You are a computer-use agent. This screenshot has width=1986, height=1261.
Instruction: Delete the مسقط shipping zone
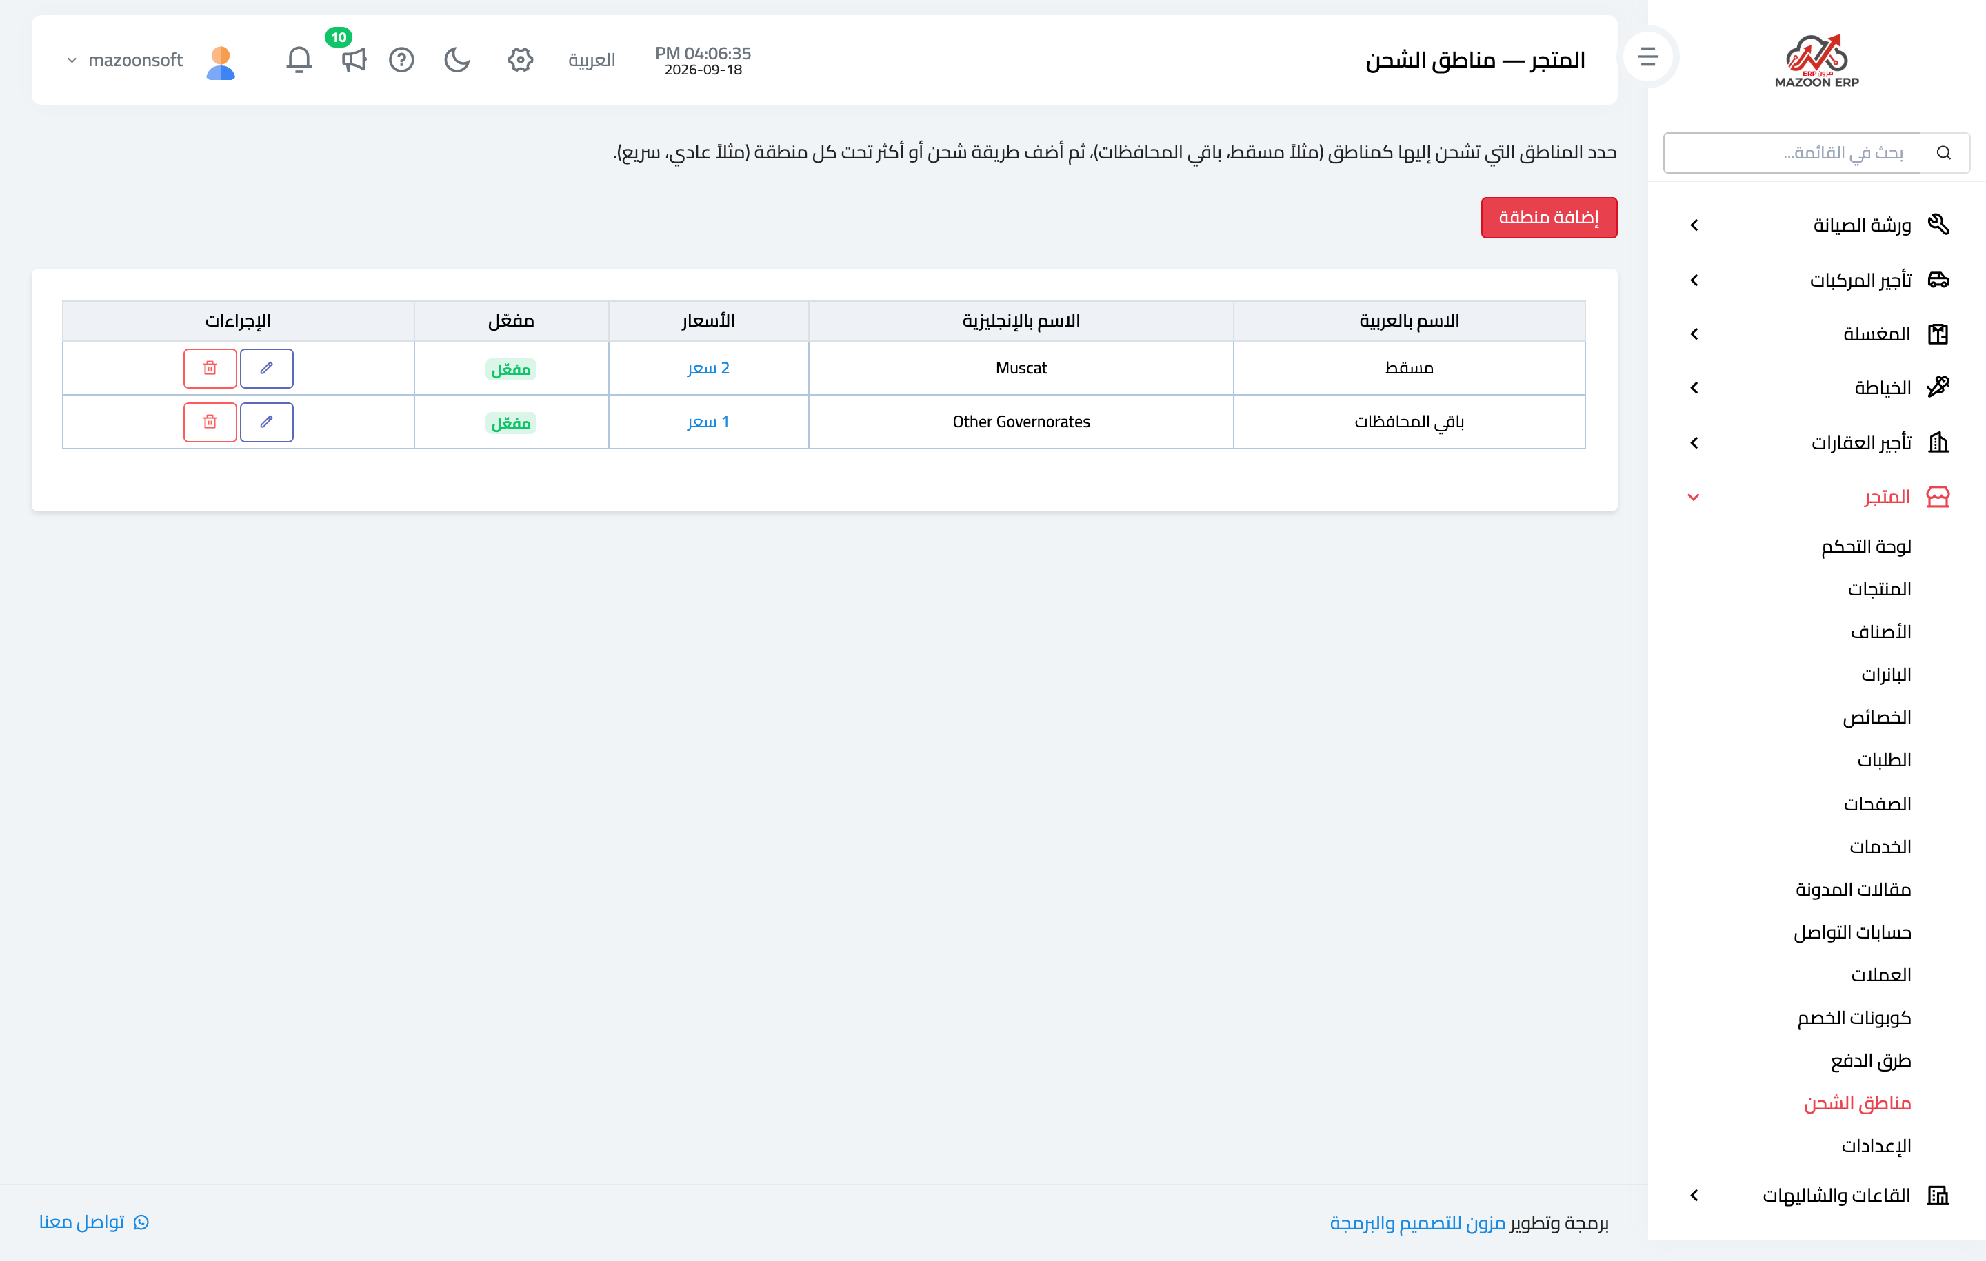(x=210, y=369)
